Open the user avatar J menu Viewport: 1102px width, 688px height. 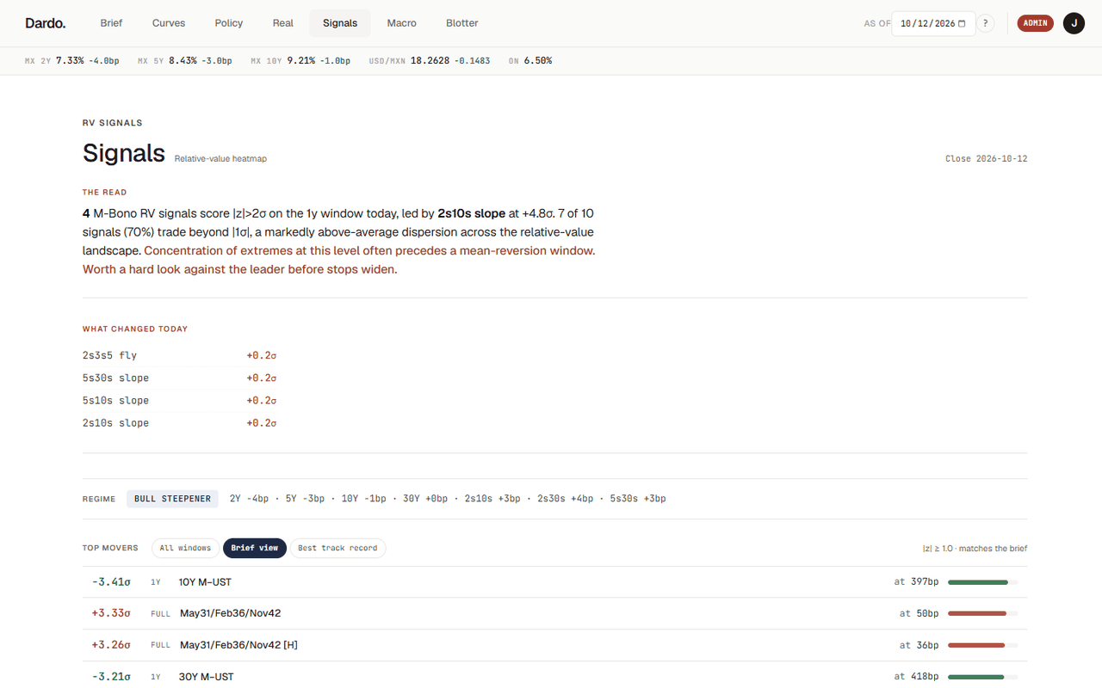click(1074, 23)
